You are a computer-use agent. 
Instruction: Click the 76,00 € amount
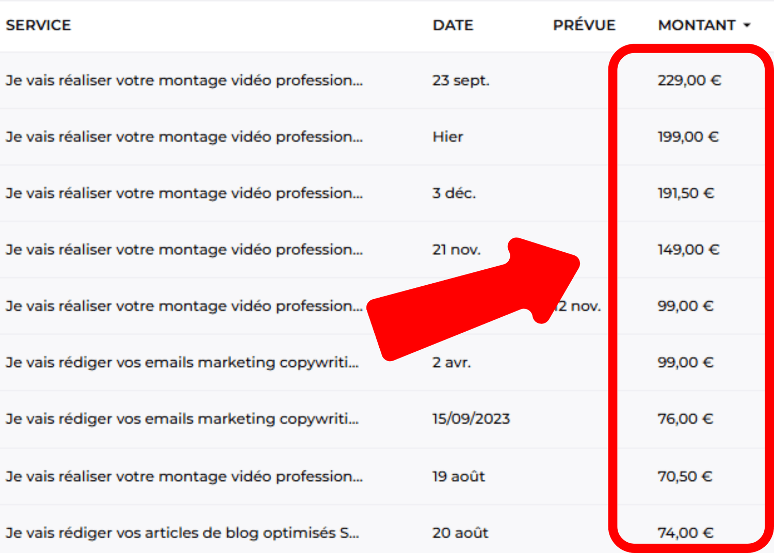(x=685, y=419)
